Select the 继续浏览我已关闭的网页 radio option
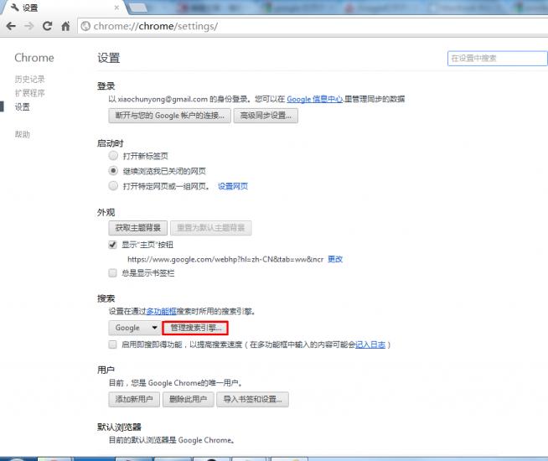548x461 pixels. 113,170
